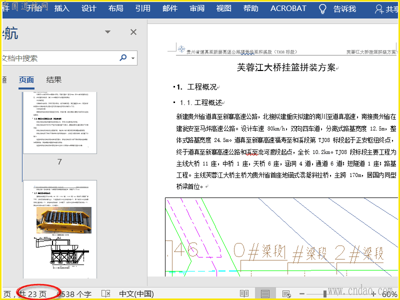Open the 帮助 ribbon tab
The height and width of the screenshot is (300, 400).
(251, 8)
